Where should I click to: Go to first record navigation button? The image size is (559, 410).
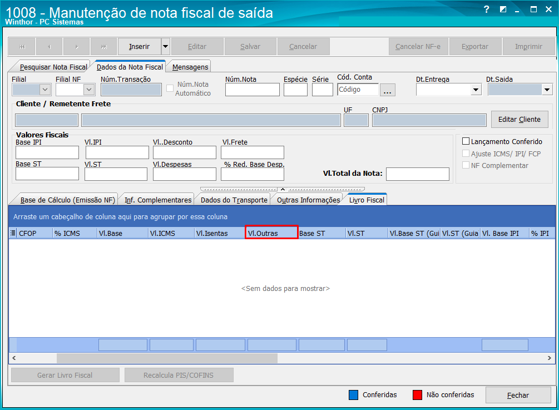(22, 47)
